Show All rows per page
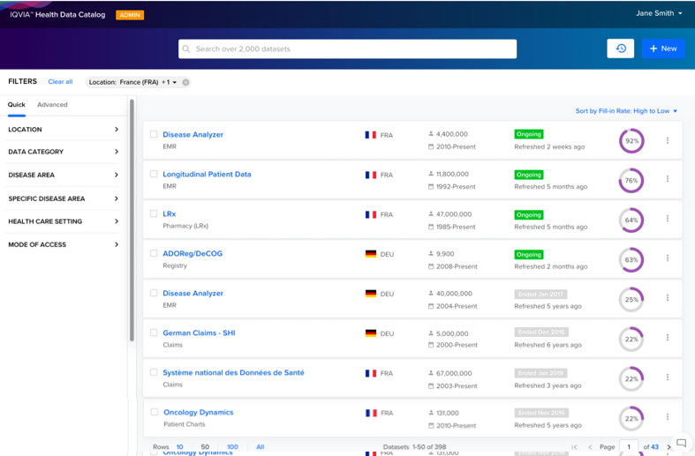This screenshot has width=695, height=456. click(261, 446)
